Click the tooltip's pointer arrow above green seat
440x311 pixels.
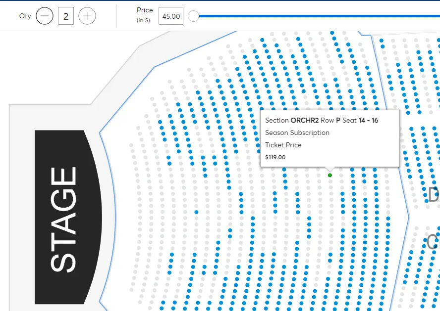pos(330,169)
